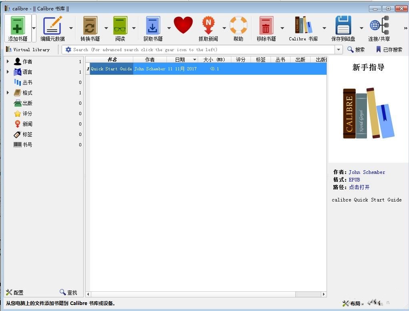Sort by the 作者 column header
Screen dimensions: 409x311
click(150, 60)
